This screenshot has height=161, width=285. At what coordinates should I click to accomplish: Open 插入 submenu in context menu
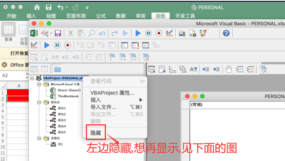[x=115, y=100]
